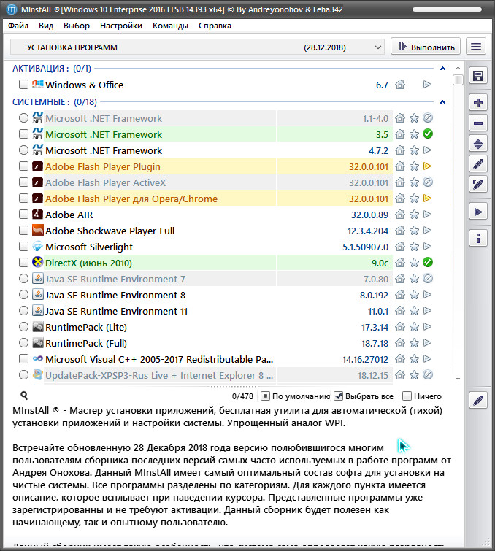Image resolution: width=495 pixels, height=551 pixels.
Task: Click home icon for Adobe AIR row
Action: tap(400, 215)
